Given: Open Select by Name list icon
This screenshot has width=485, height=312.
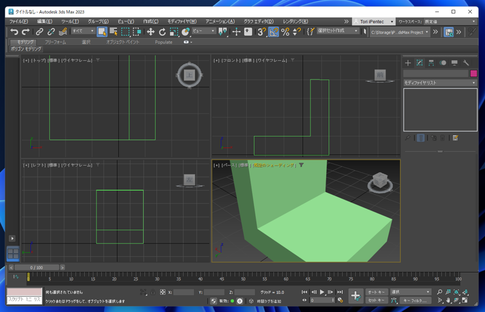Looking at the screenshot, I should click(x=113, y=32).
